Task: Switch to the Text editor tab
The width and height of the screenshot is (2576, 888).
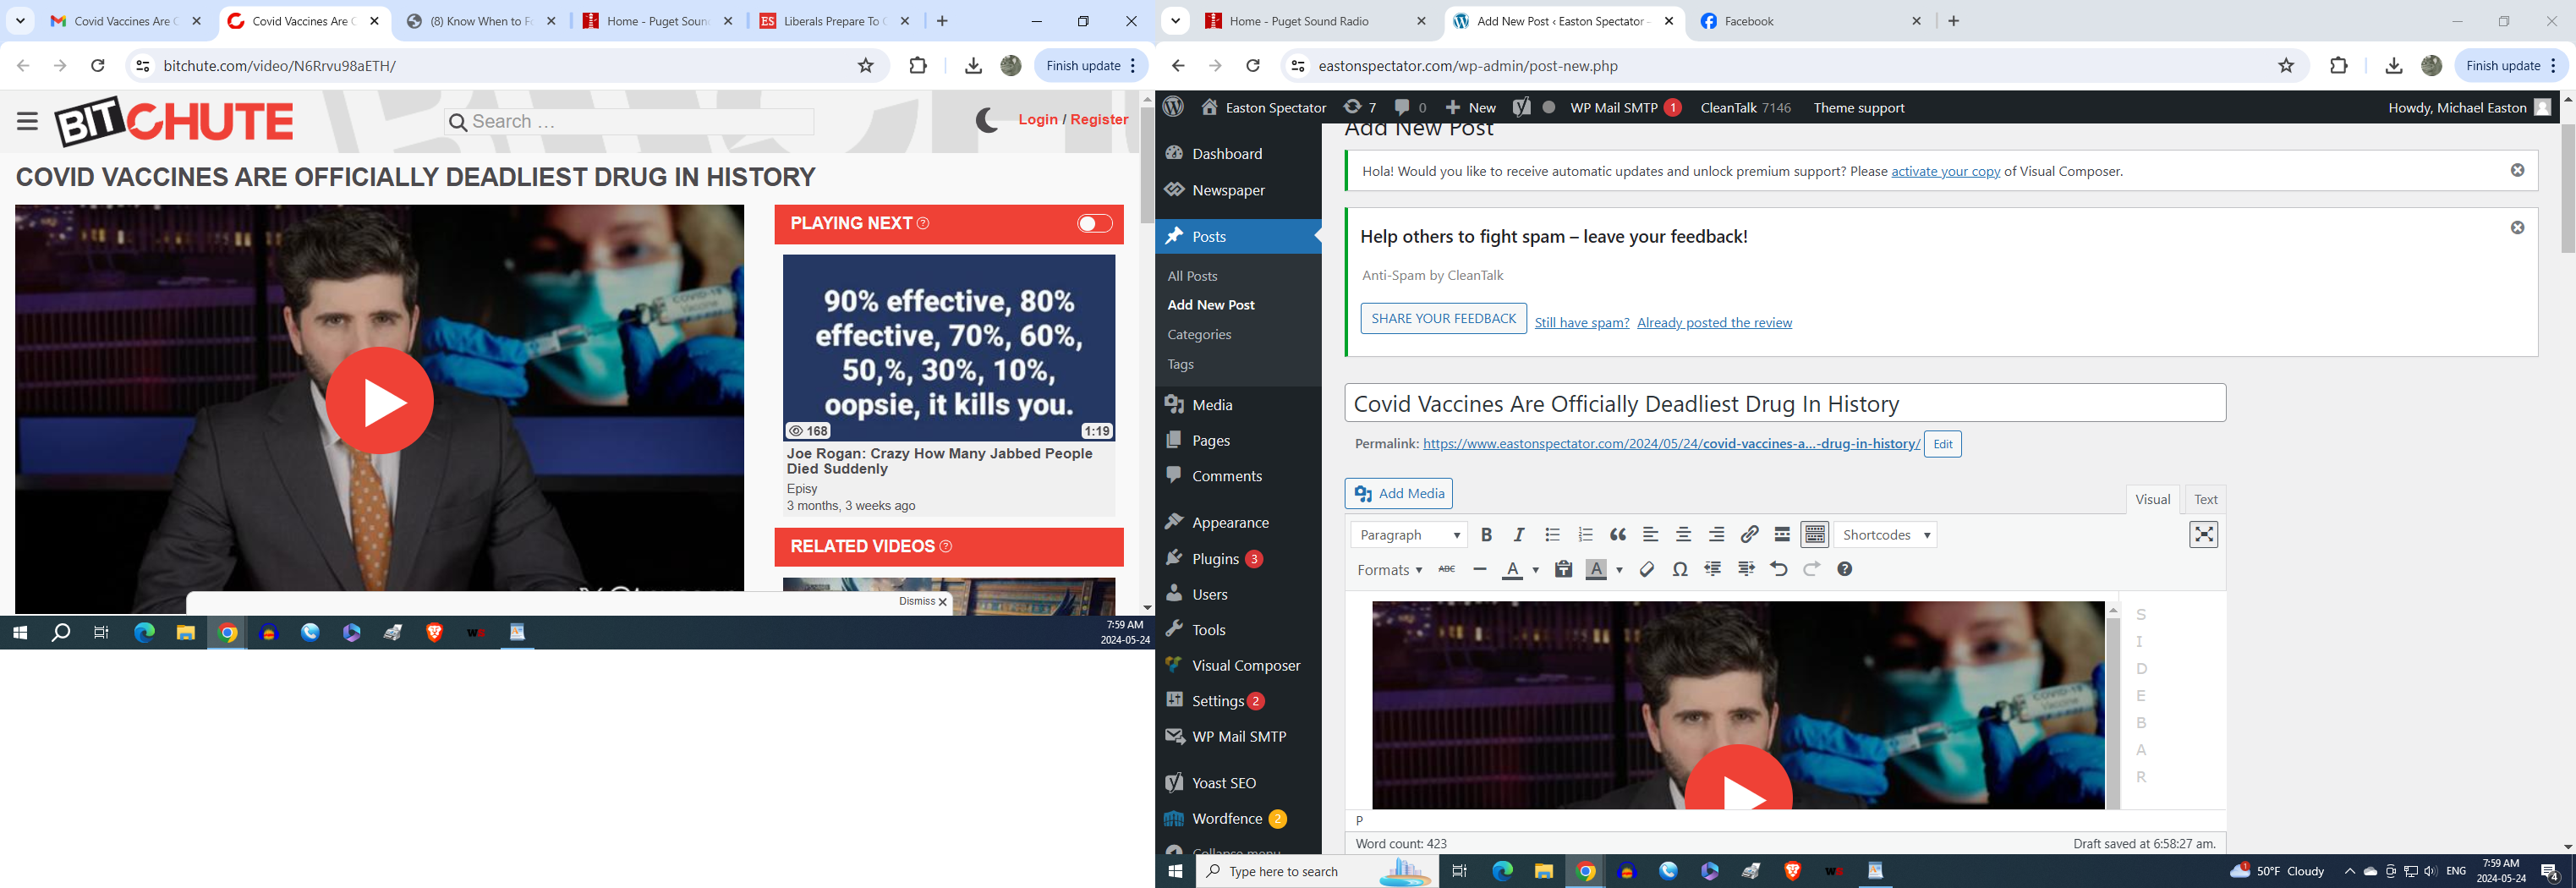Action: [2205, 499]
